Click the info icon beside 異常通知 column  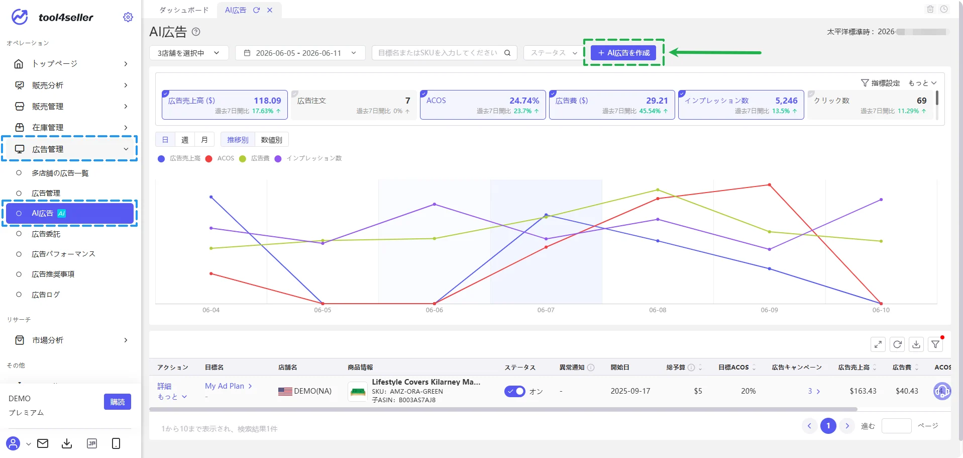[591, 368]
